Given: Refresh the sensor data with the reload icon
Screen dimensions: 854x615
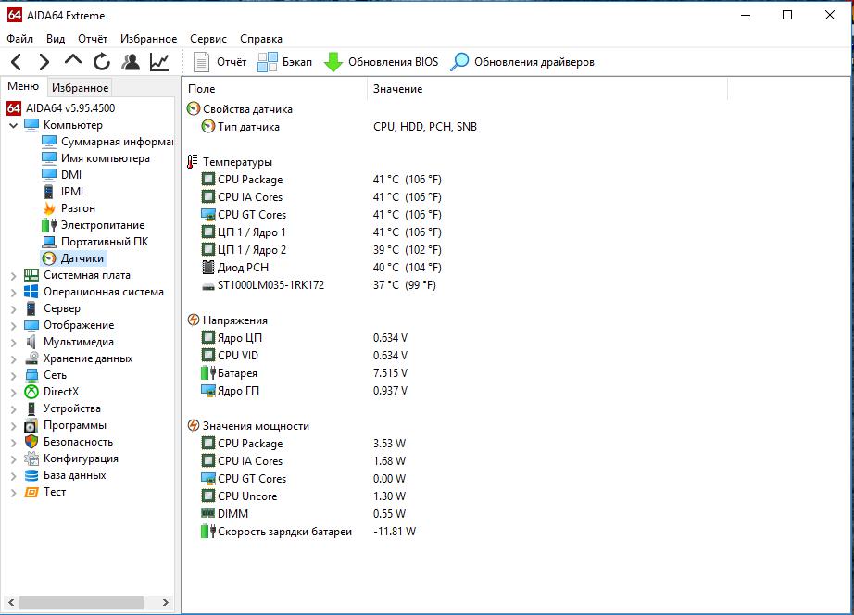Looking at the screenshot, I should coord(102,62).
